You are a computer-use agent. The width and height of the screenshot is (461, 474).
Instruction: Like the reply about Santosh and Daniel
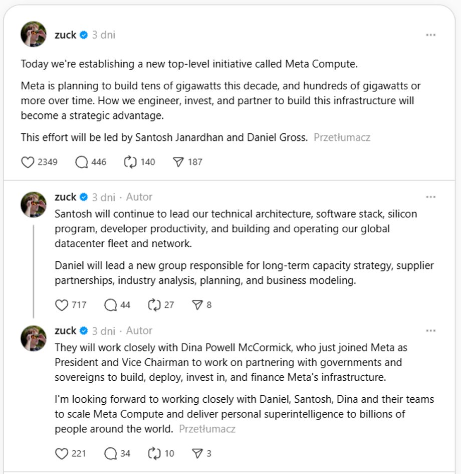pyautogui.click(x=62, y=304)
